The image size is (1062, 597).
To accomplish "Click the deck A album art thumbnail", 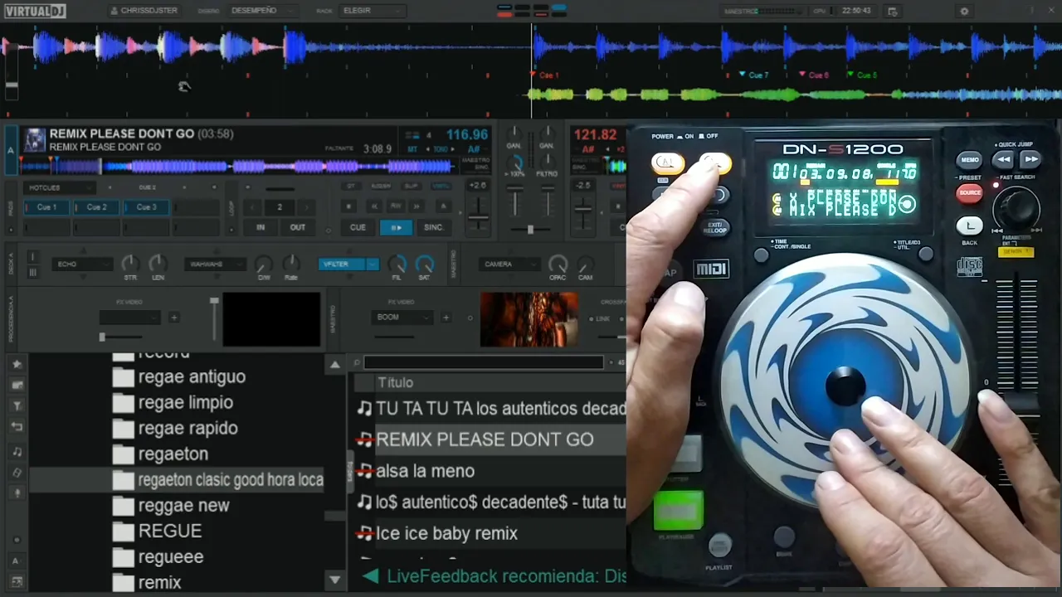I will (34, 139).
